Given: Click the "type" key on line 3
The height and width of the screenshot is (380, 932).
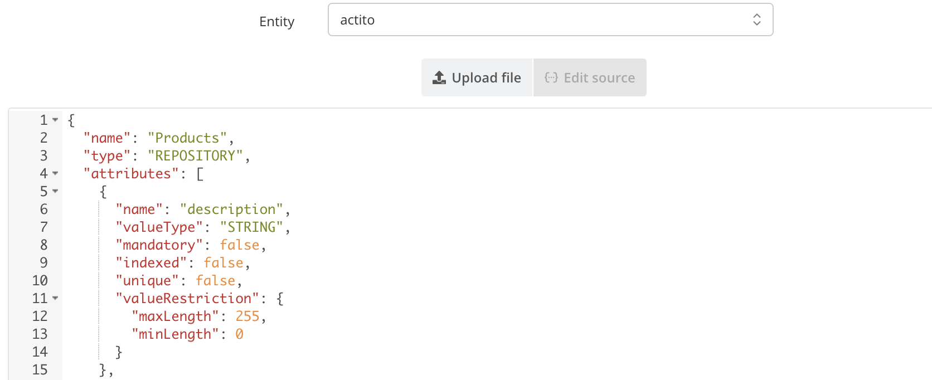Looking at the screenshot, I should pyautogui.click(x=107, y=155).
